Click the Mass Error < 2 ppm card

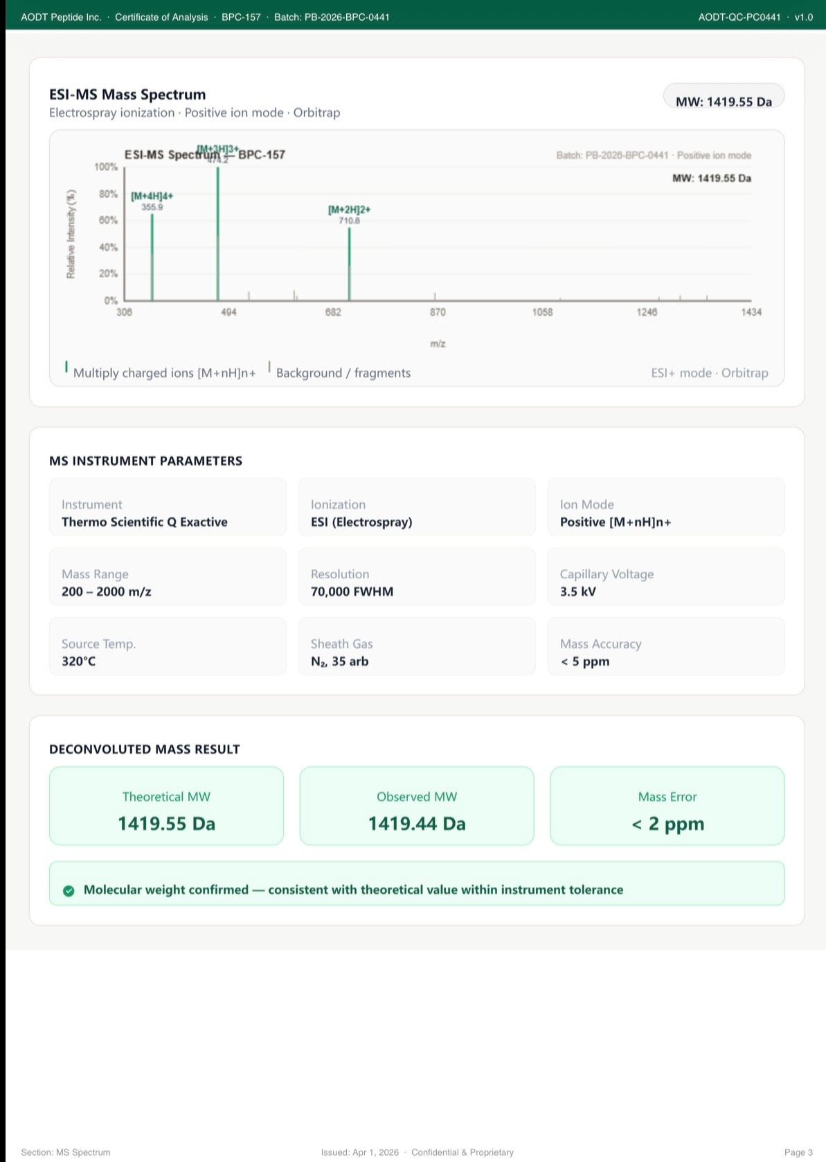(x=667, y=806)
